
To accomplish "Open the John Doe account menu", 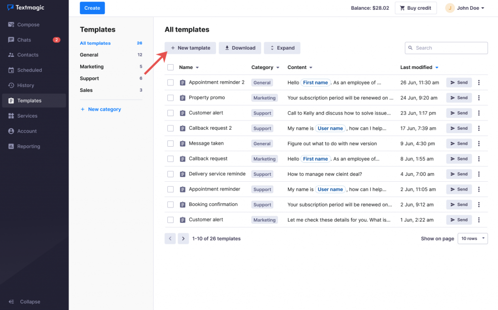I will coord(465,8).
